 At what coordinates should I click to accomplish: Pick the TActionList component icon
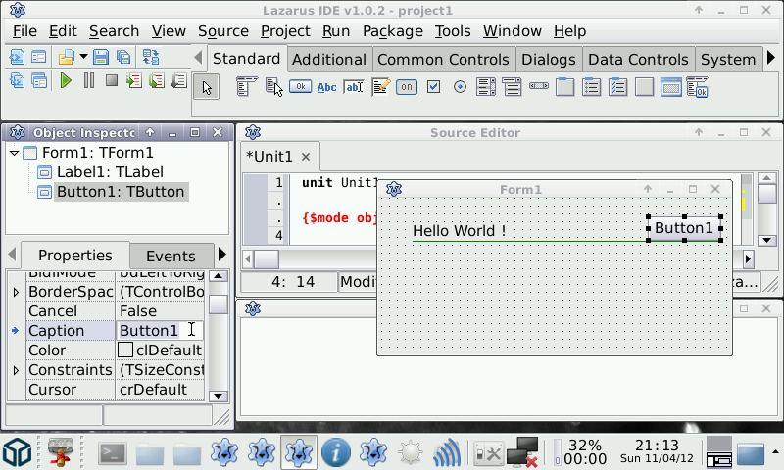tap(698, 87)
